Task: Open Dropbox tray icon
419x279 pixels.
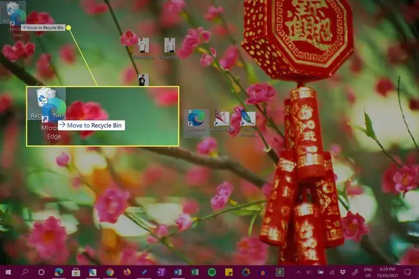Action: coord(343,273)
